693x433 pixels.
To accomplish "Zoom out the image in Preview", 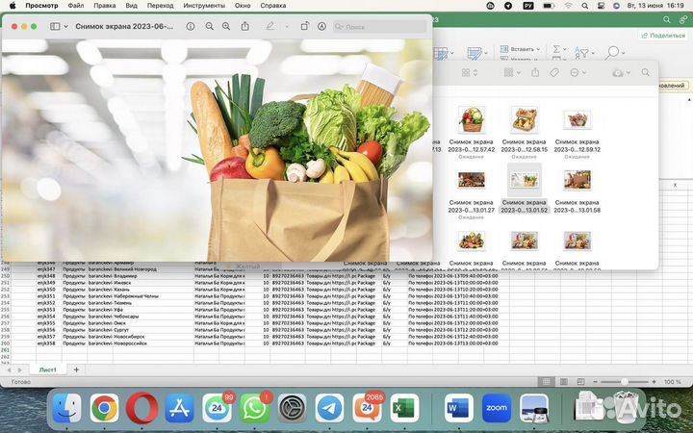I will click(210, 27).
